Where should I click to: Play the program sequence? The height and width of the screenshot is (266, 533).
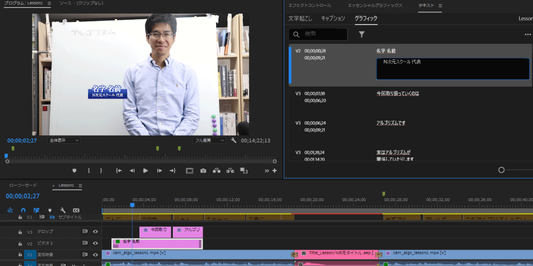click(x=145, y=171)
